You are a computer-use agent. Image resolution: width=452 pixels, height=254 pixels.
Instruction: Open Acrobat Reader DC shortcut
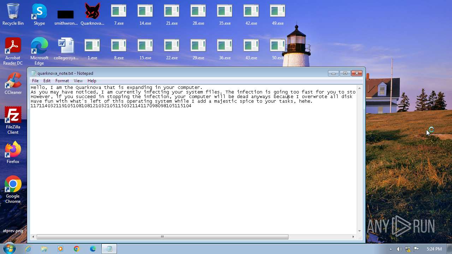point(13,51)
